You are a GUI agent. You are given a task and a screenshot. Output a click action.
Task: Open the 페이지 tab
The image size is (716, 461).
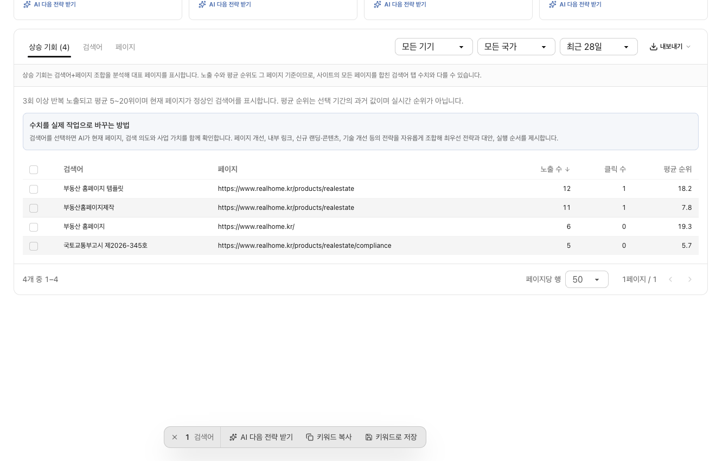pos(125,47)
